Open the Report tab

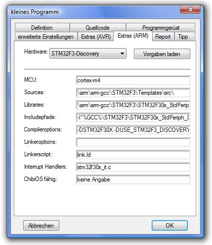163,37
